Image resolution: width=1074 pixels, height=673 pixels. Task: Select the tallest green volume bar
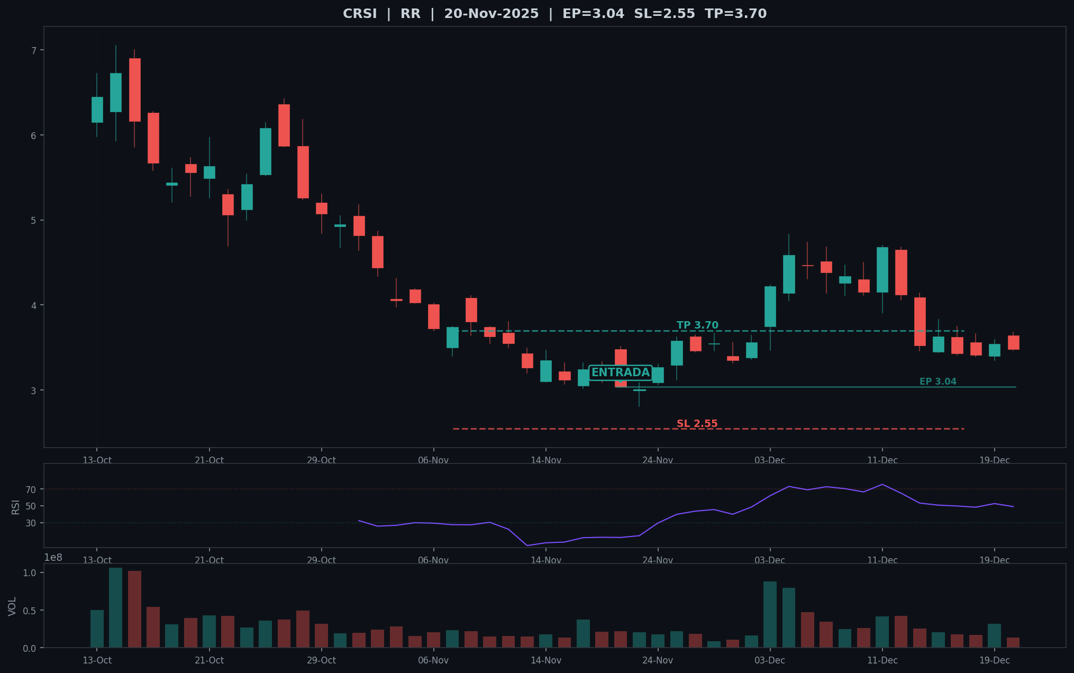tap(115, 607)
